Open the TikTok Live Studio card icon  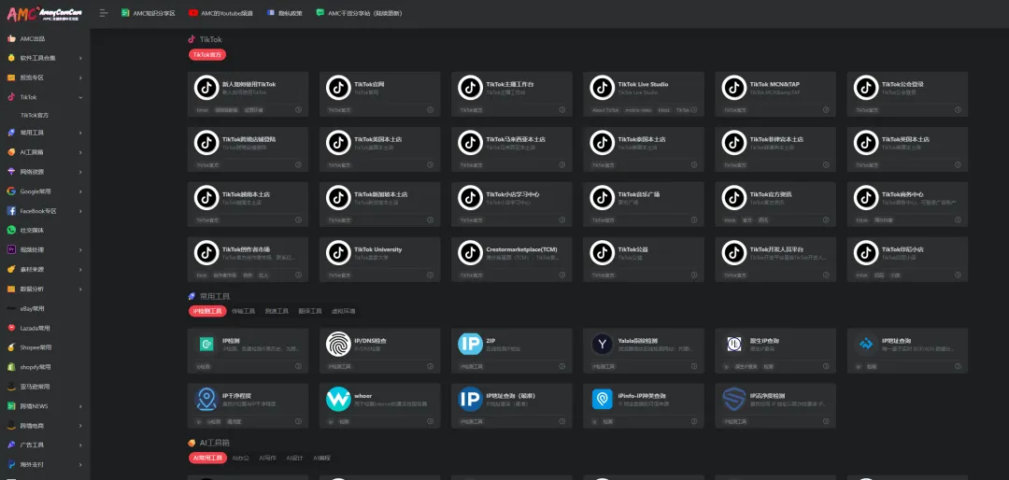(603, 88)
